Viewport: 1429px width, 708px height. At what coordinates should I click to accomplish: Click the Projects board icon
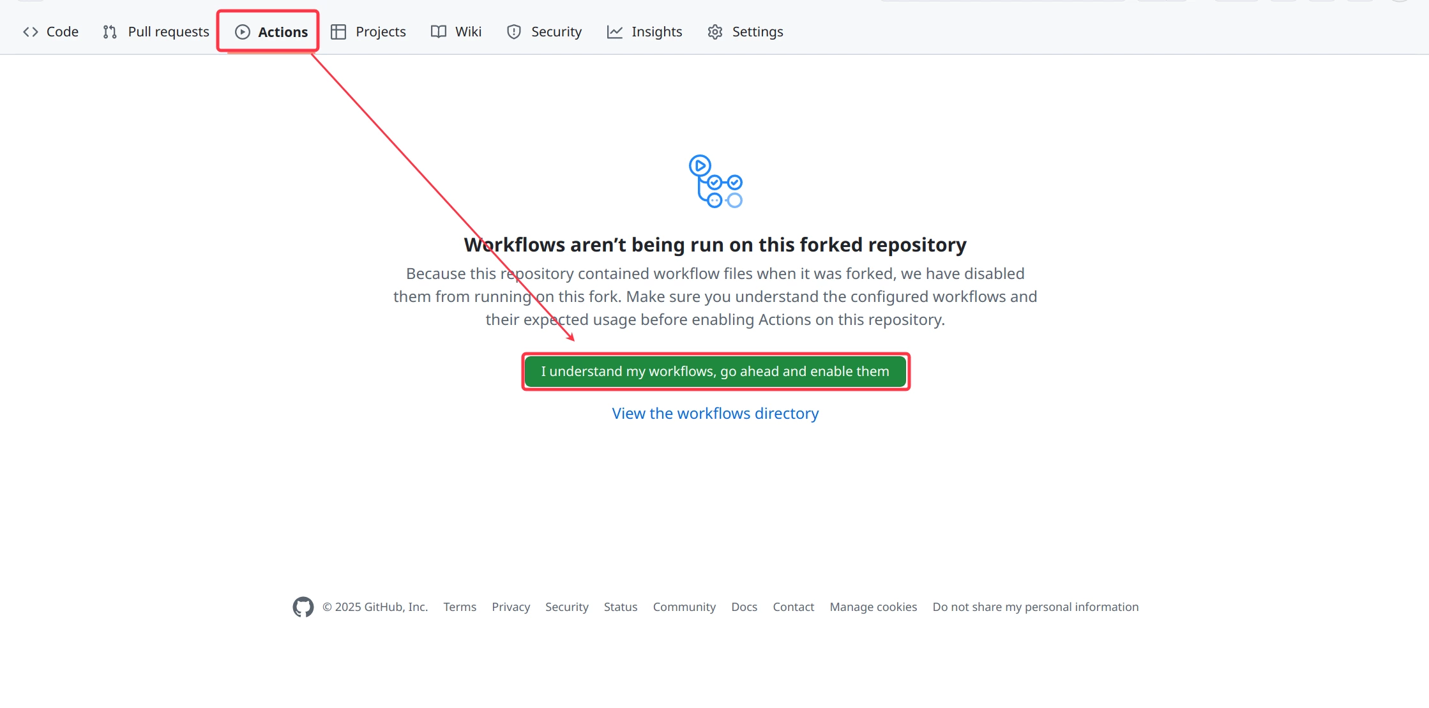pos(338,31)
